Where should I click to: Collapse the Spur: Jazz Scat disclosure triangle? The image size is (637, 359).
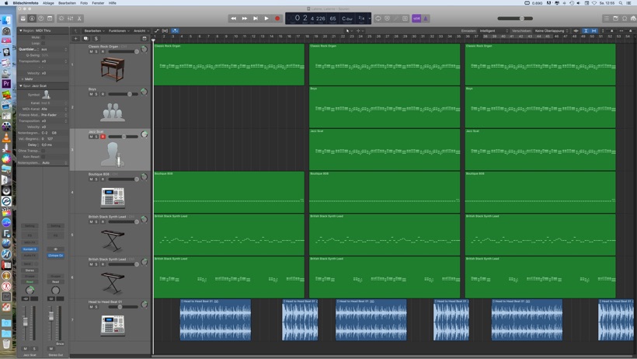[21, 85]
